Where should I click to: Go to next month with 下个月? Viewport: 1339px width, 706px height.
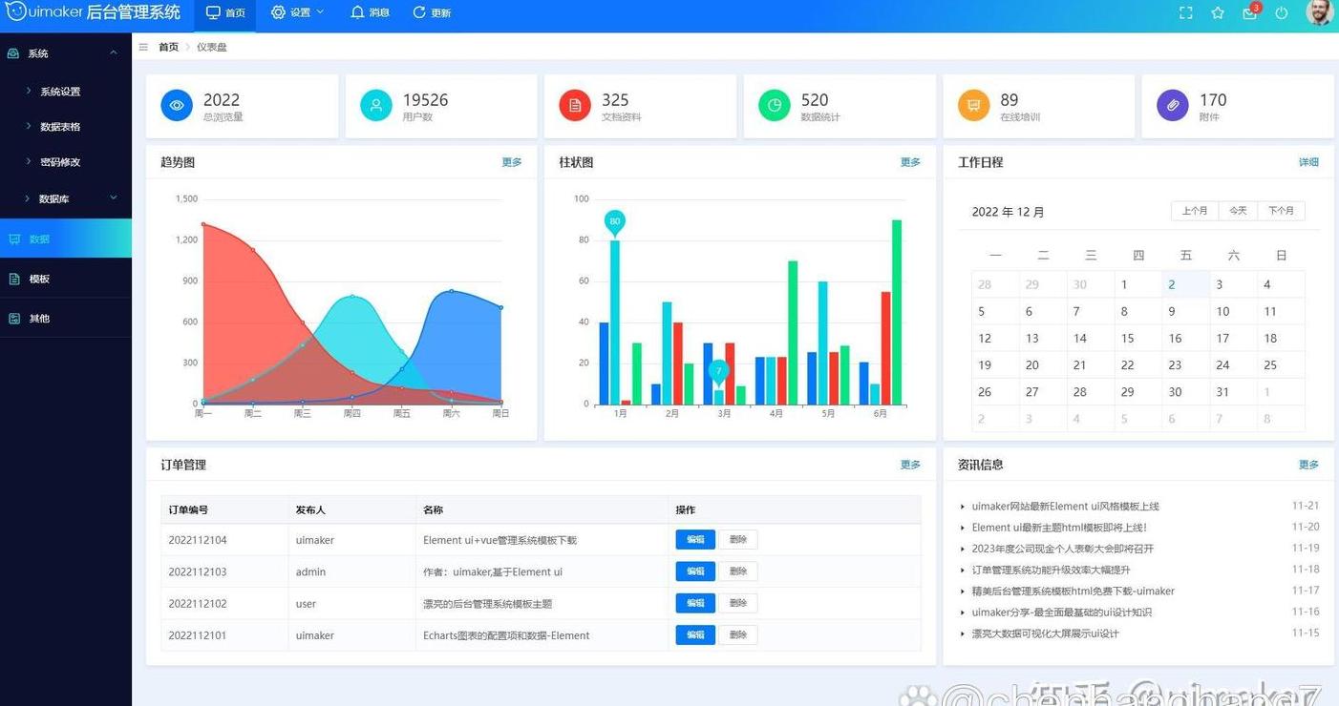(x=1281, y=211)
